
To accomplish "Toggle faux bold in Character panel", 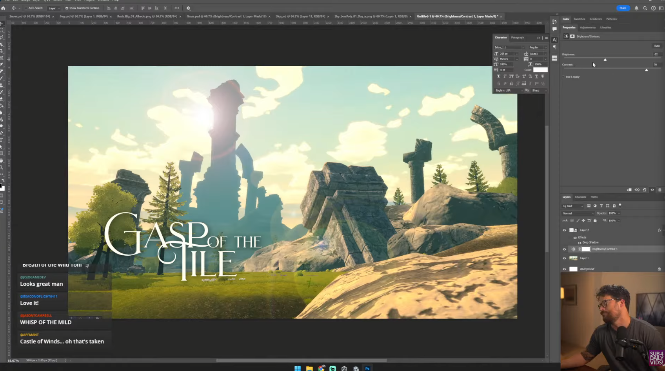I will [498, 76].
